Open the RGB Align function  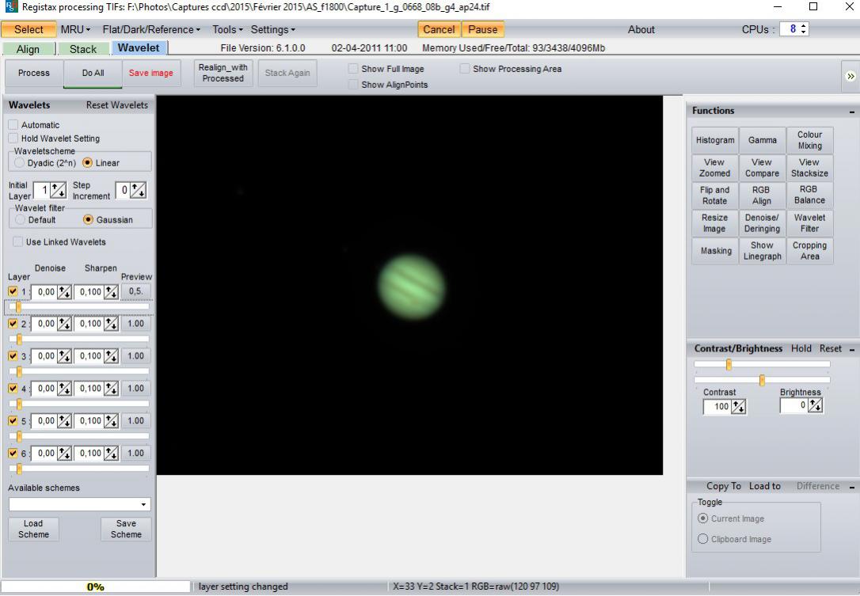pyautogui.click(x=762, y=196)
